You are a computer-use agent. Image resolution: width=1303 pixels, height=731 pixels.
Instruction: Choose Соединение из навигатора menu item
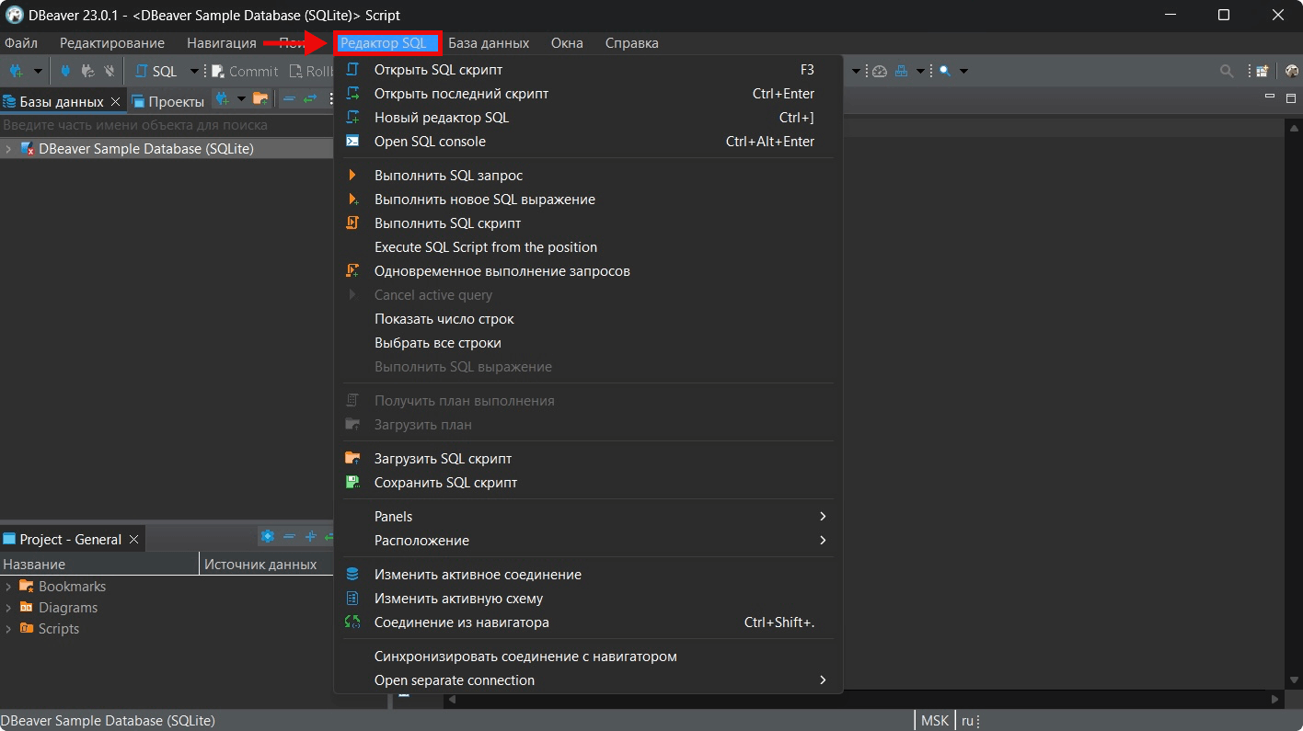pyautogui.click(x=588, y=622)
